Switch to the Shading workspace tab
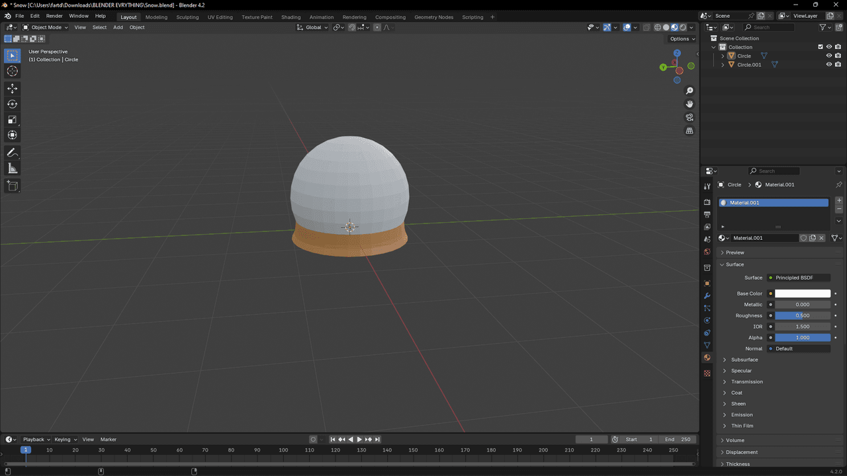This screenshot has height=476, width=847. [290, 17]
